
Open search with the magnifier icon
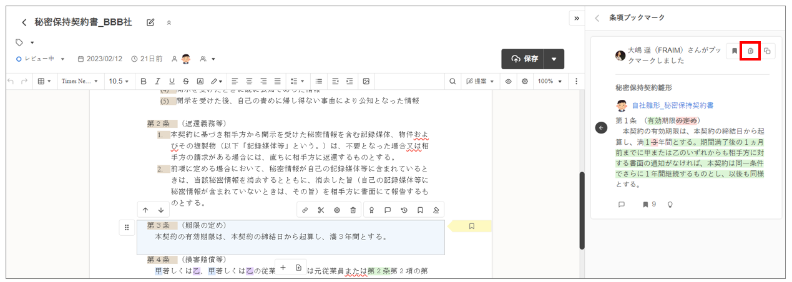(452, 81)
